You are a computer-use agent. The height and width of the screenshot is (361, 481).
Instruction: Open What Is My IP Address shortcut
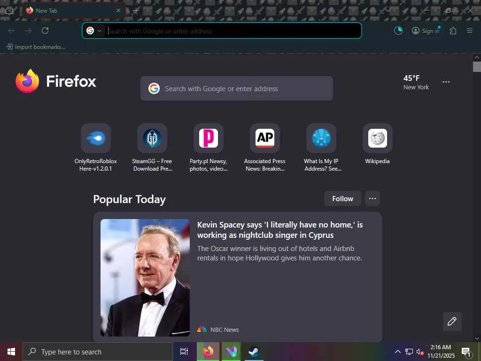(321, 148)
